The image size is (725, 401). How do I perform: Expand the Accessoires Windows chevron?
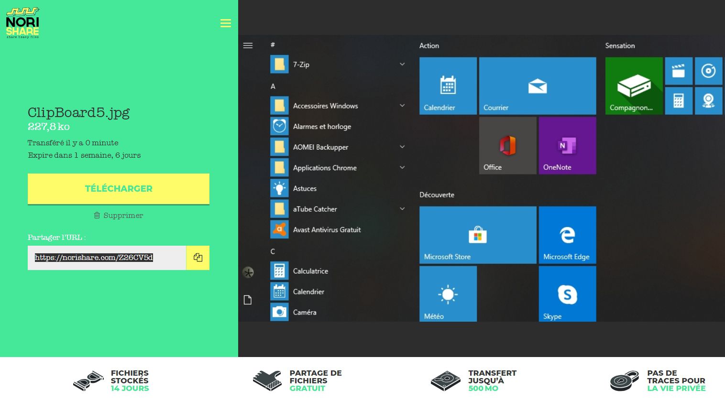coord(402,106)
